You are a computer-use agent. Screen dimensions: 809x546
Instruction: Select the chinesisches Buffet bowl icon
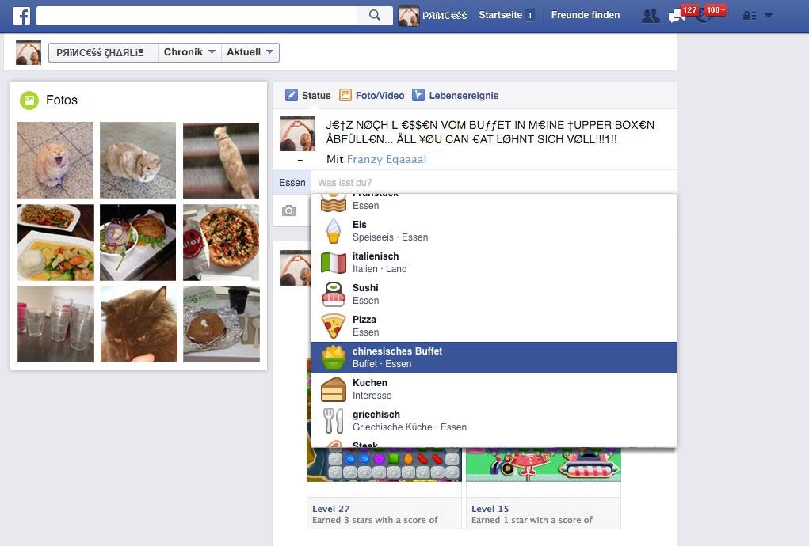(x=334, y=358)
